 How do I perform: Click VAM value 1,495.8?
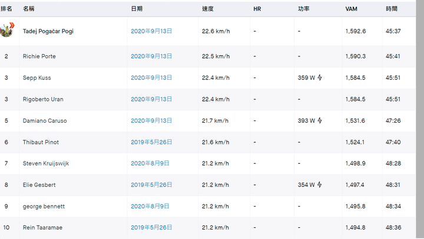click(x=355, y=206)
